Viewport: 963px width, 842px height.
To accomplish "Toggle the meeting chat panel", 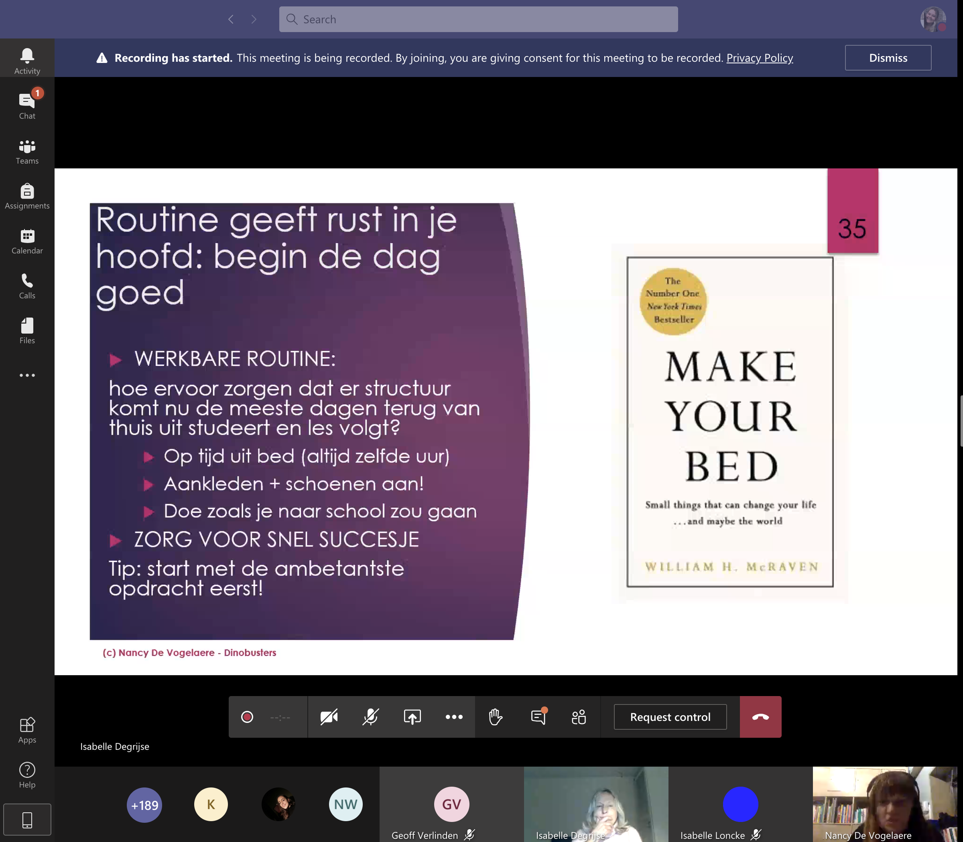I will 538,717.
